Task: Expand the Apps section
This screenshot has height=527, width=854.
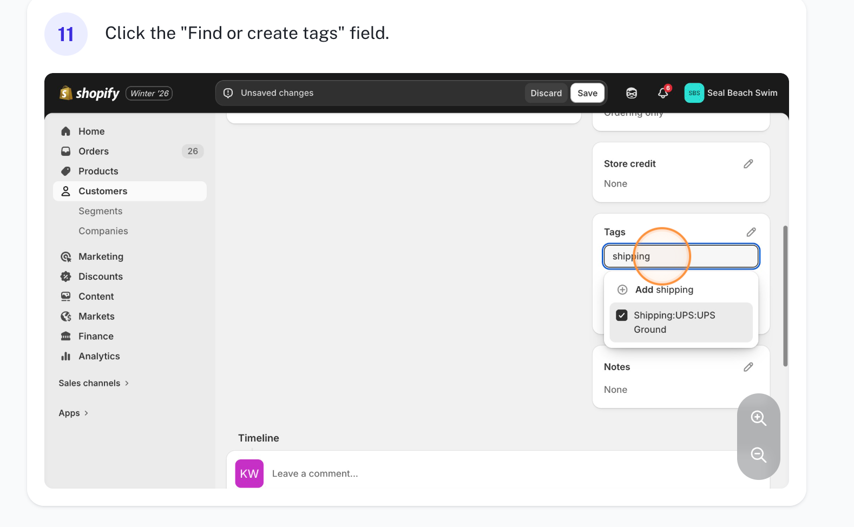Action: pos(73,413)
